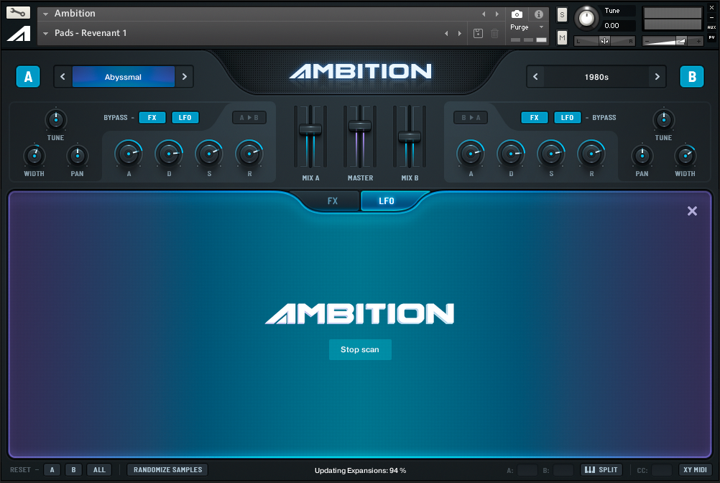Image resolution: width=720 pixels, height=483 pixels.
Task: Reset layer A
Action: pos(52,469)
